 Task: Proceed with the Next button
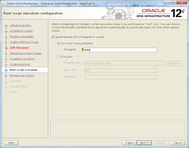click(x=144, y=143)
